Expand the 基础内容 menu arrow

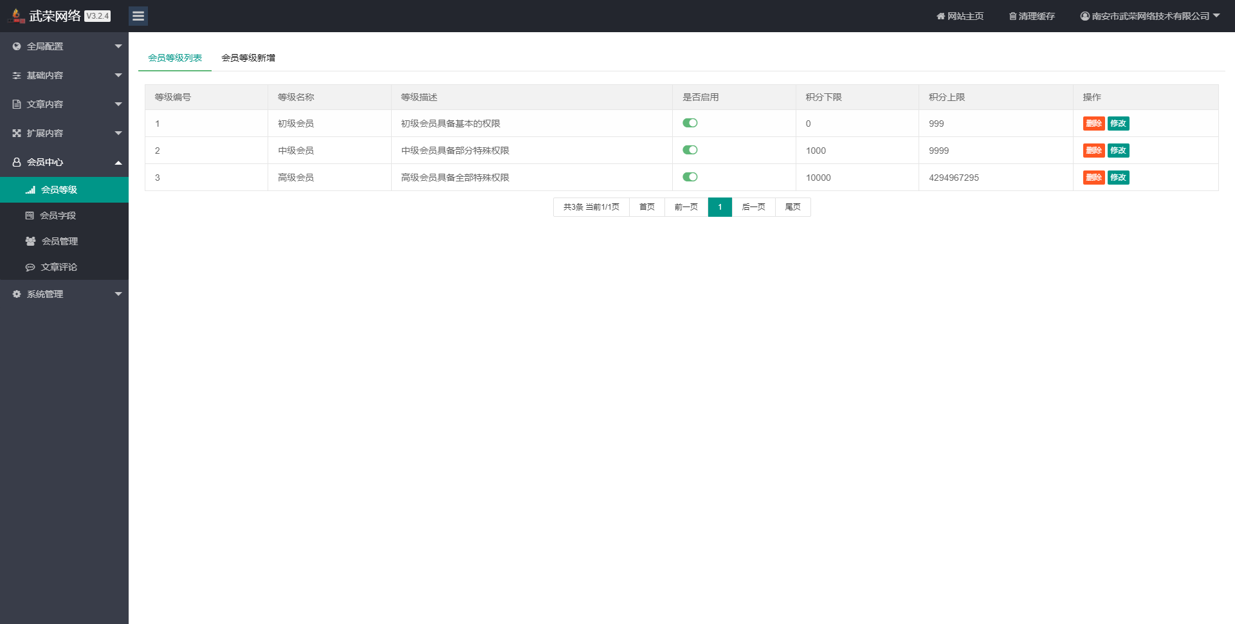(x=118, y=75)
